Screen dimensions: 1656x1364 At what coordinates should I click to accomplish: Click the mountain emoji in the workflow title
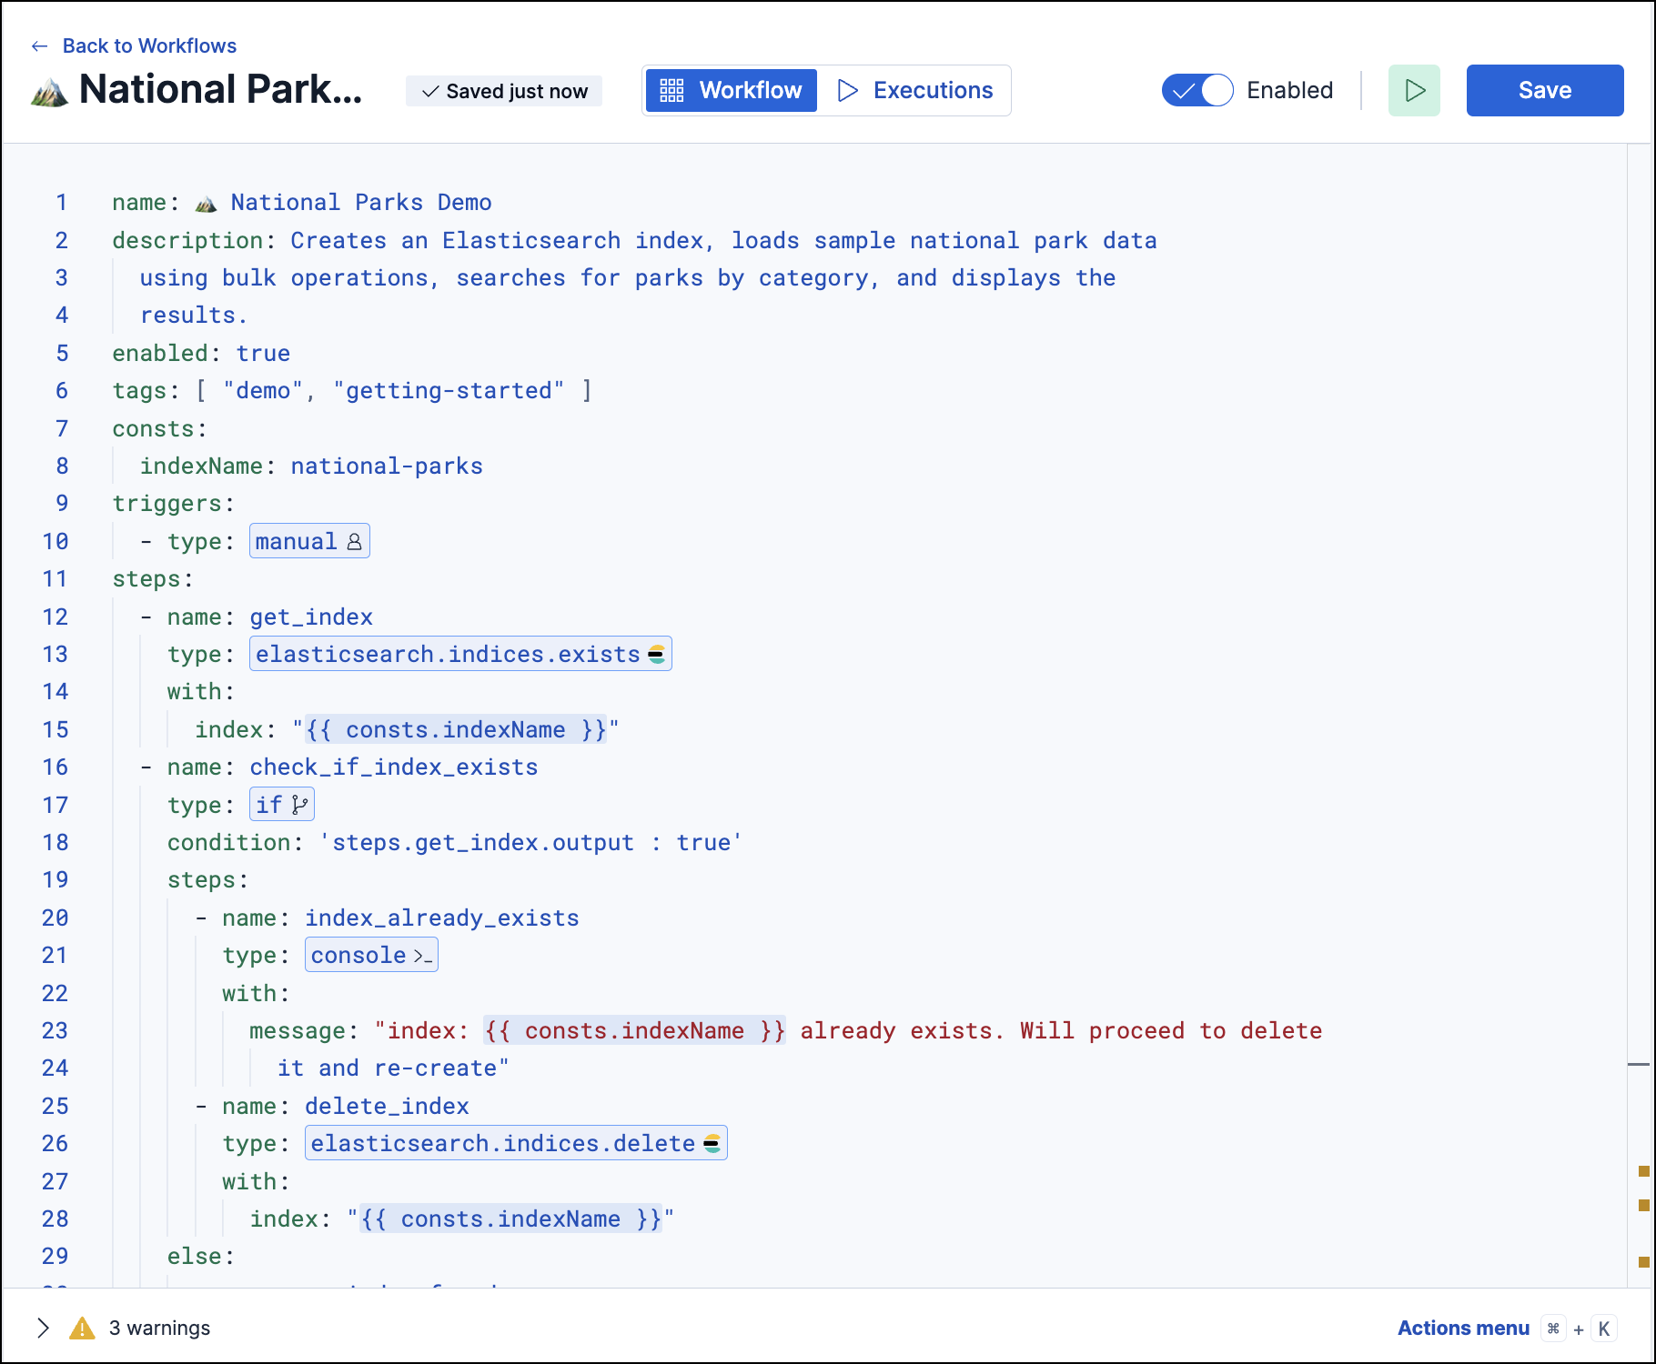tap(50, 90)
